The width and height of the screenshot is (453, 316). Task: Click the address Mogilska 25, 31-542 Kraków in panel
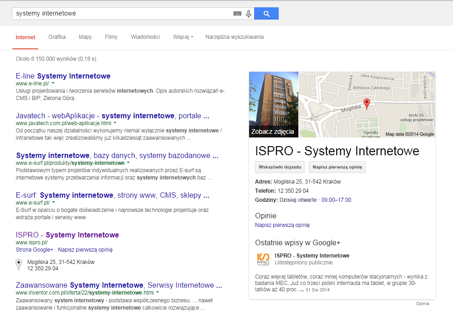click(x=307, y=182)
